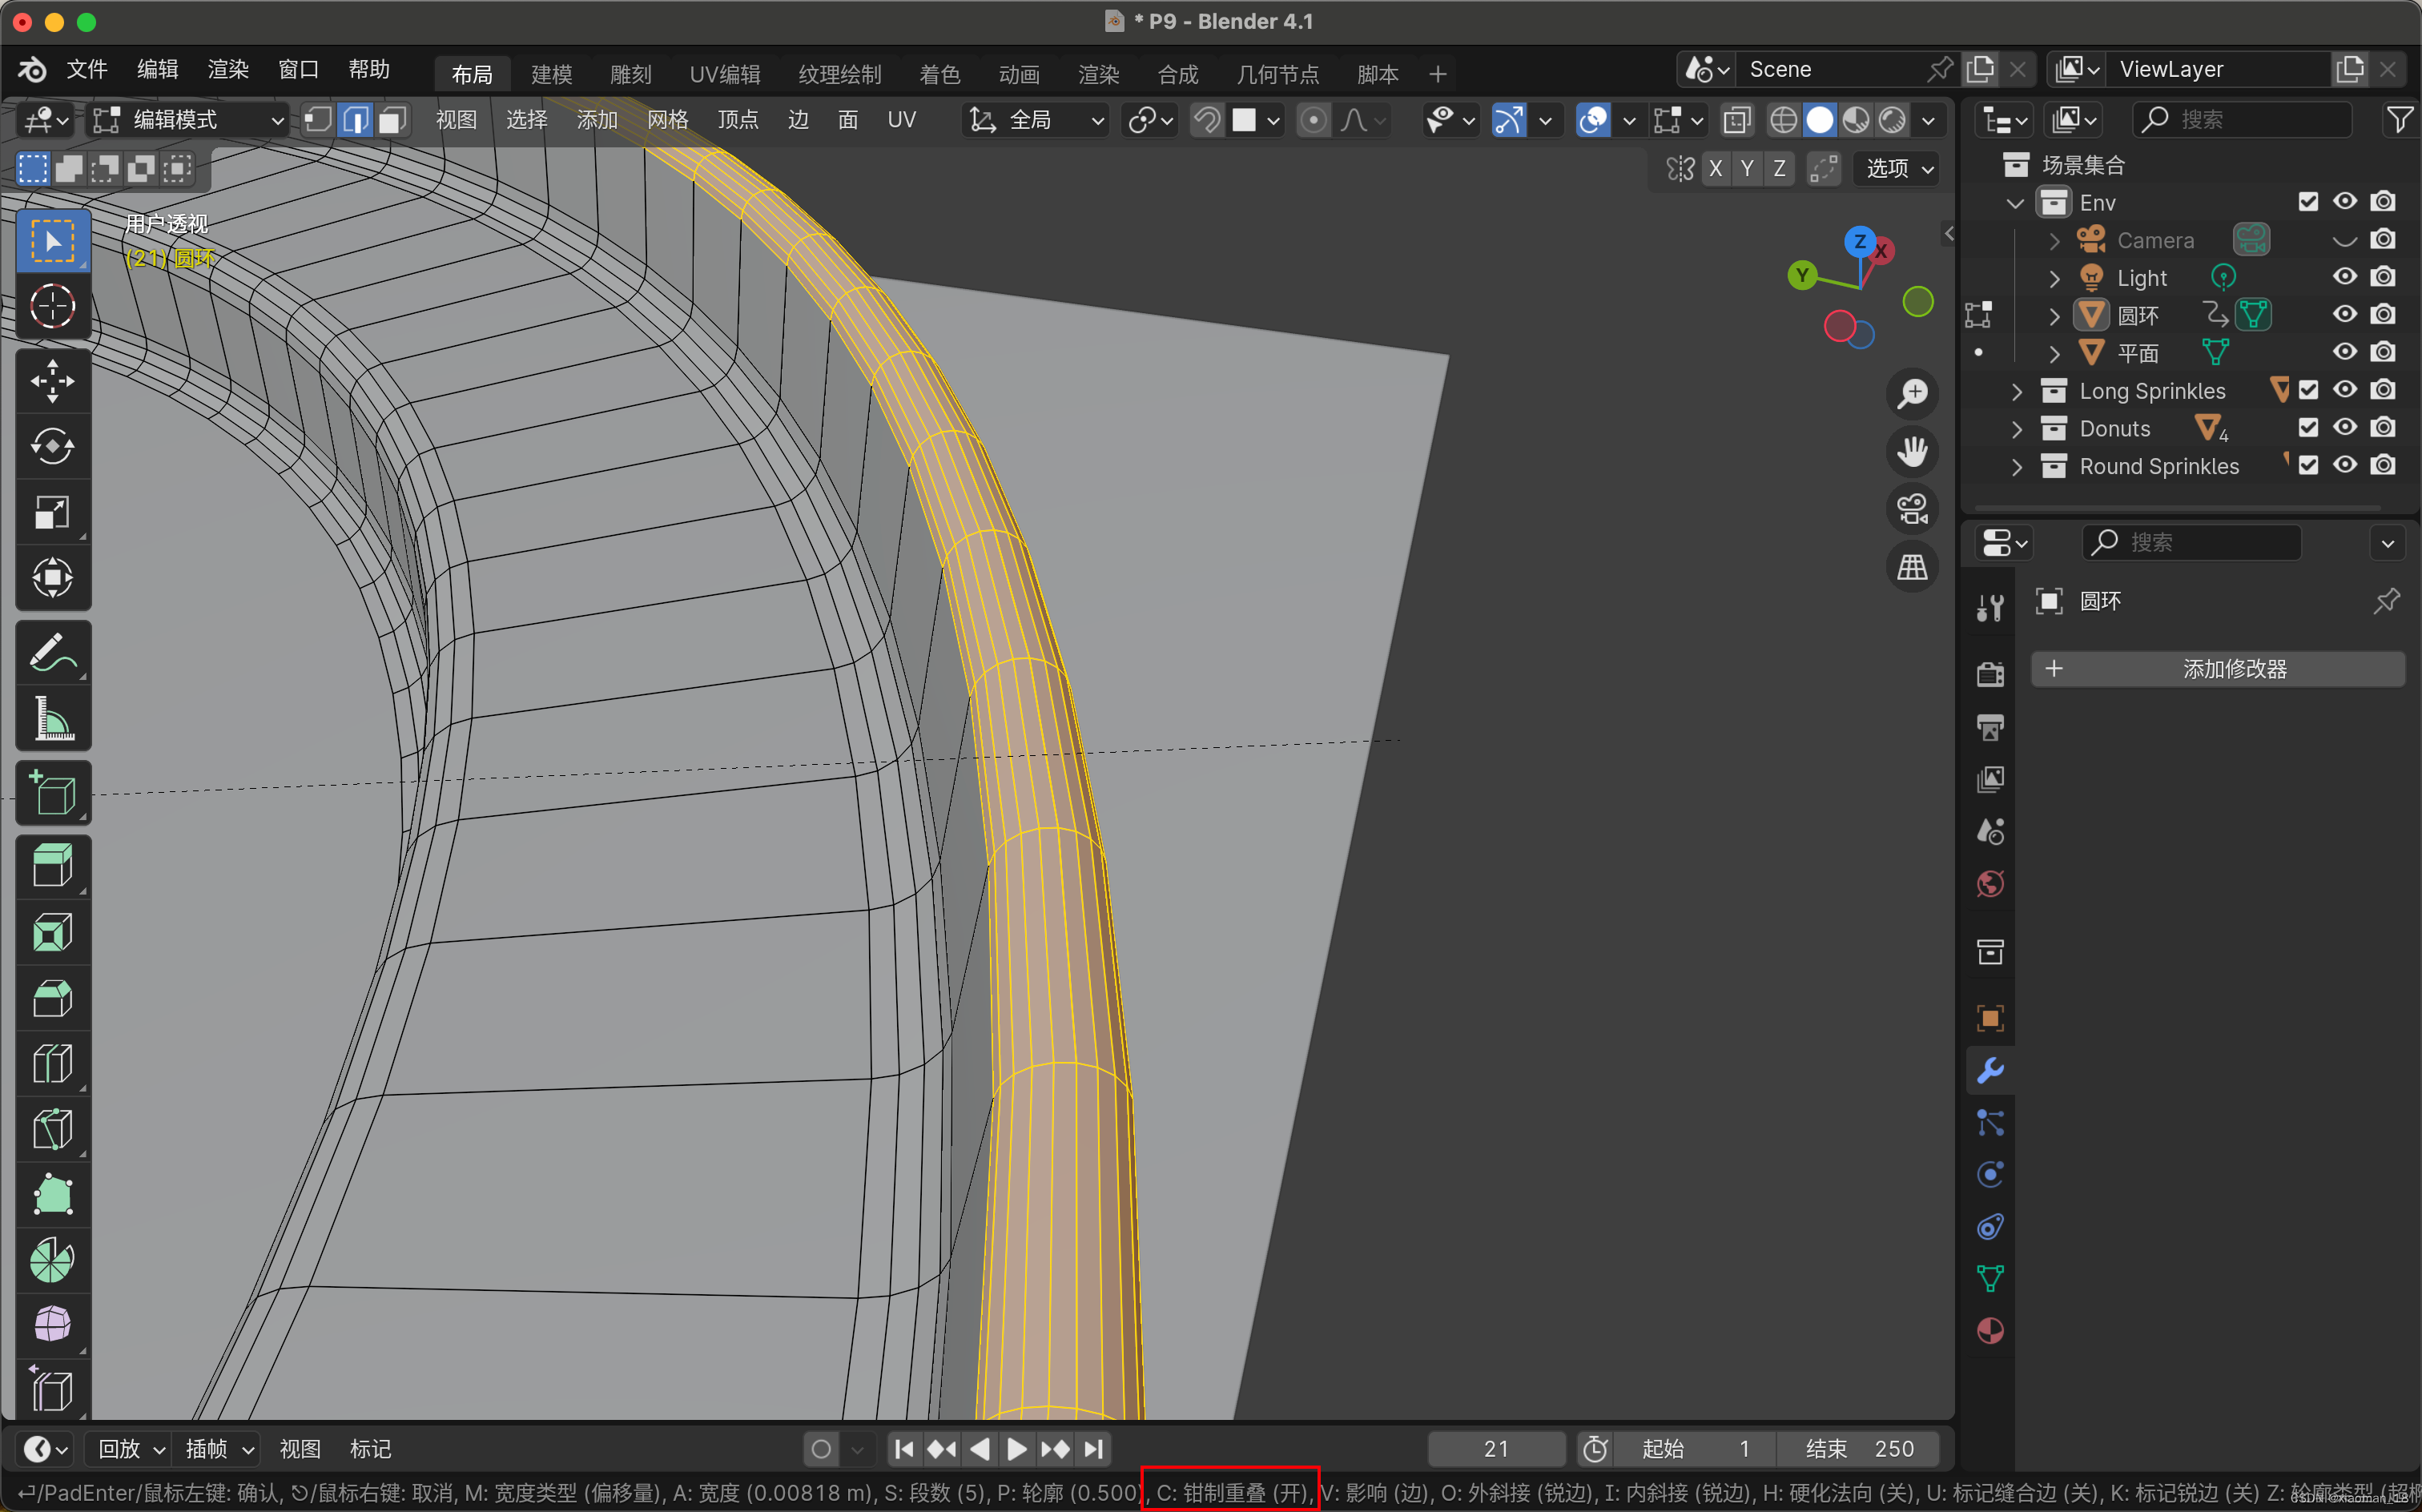Open the Material properties tab

(1989, 1330)
